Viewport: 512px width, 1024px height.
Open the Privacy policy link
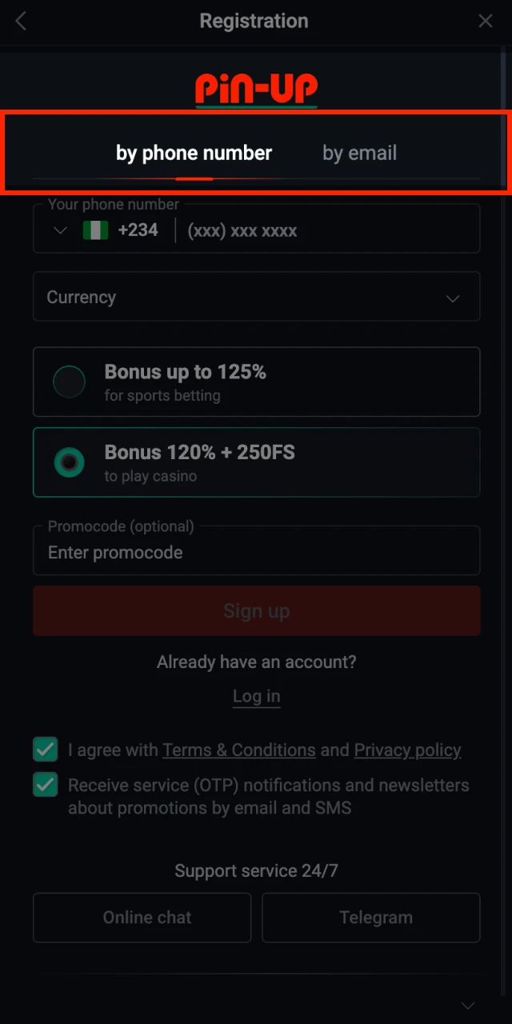coord(407,750)
